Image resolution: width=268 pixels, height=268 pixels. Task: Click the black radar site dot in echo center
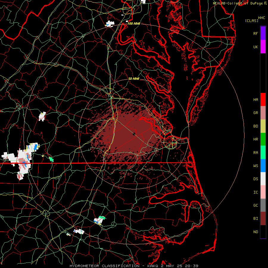point(134,134)
